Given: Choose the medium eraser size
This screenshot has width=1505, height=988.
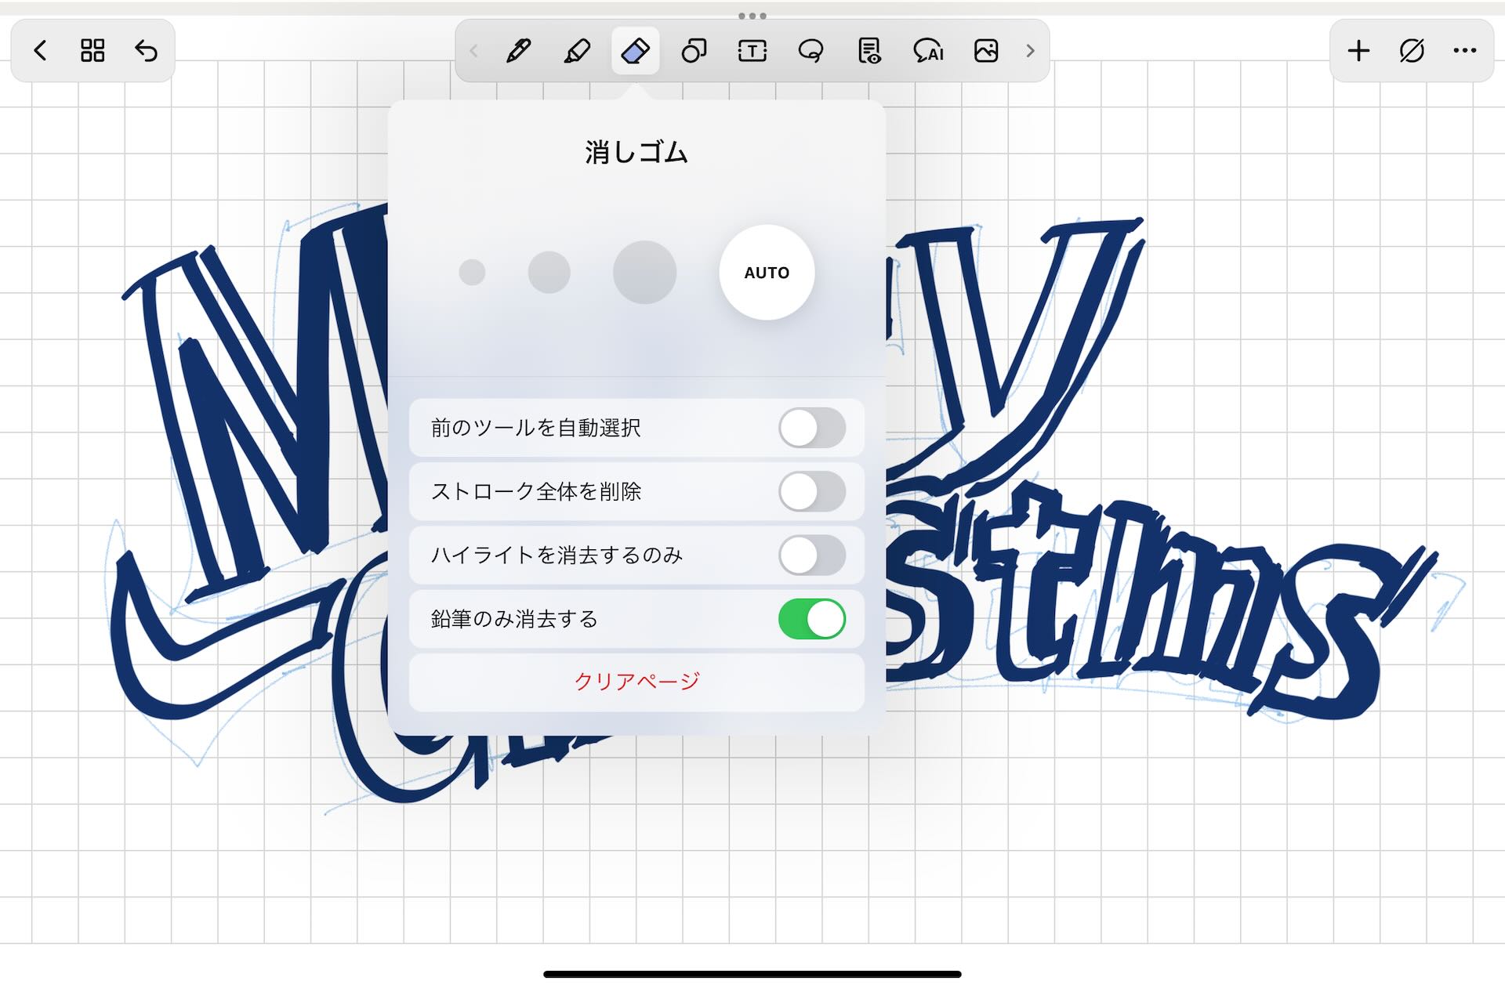Looking at the screenshot, I should 549,272.
